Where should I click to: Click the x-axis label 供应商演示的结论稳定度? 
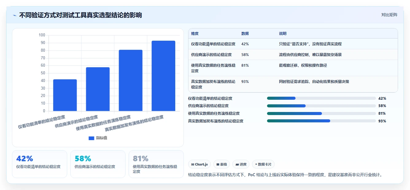(x=76, y=121)
